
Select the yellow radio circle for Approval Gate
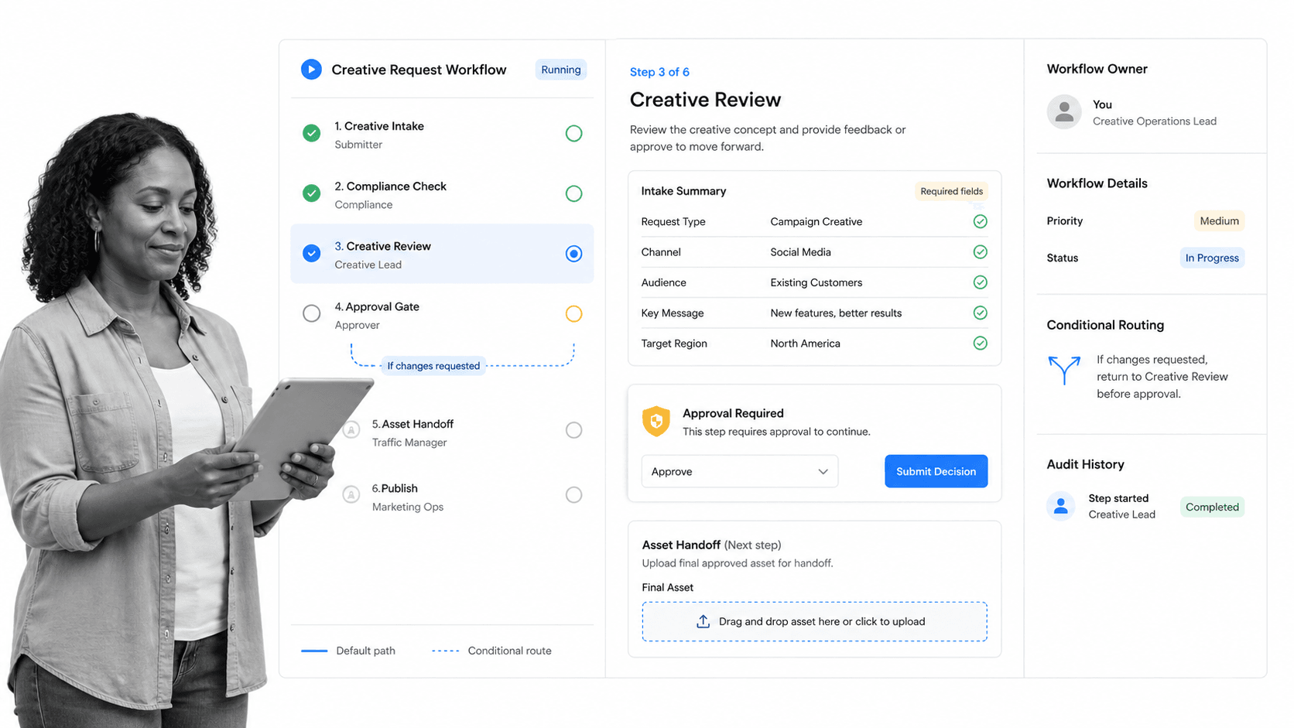pos(573,313)
